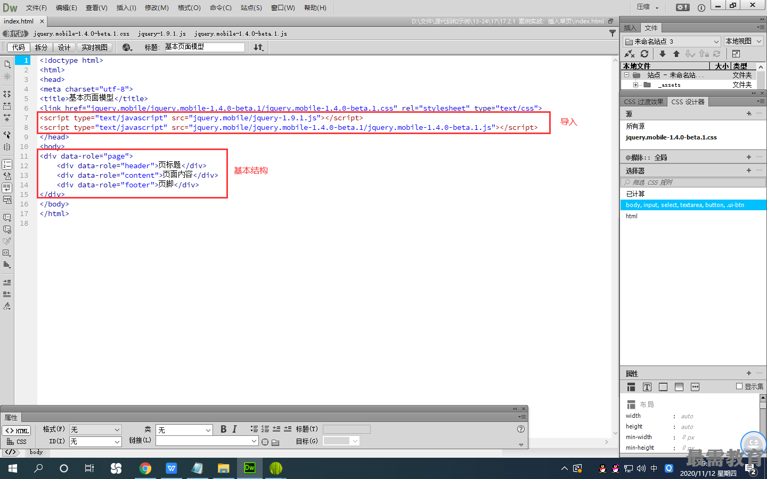Open the 压缩 workspace dropdown
767x479 pixels.
648,7
